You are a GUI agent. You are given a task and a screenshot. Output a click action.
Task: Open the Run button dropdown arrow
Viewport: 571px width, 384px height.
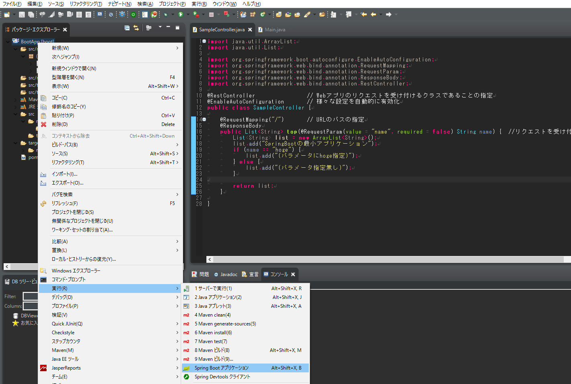pyautogui.click(x=188, y=14)
